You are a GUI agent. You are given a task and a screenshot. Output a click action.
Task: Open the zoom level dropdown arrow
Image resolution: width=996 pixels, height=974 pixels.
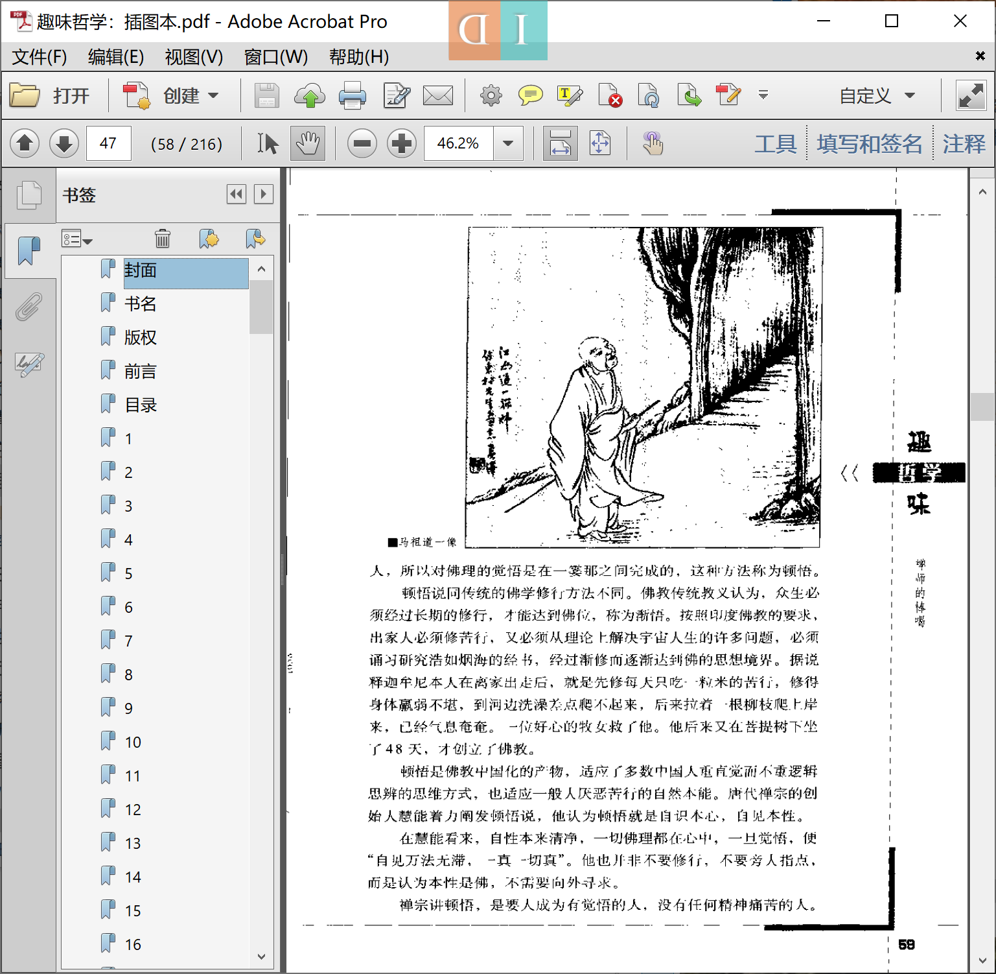click(509, 143)
